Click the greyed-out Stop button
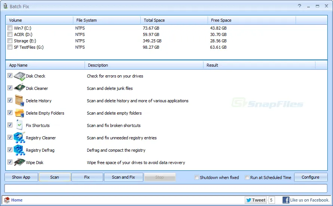The height and width of the screenshot is (206, 333). [x=160, y=177]
